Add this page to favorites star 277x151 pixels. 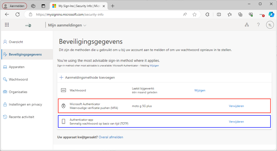point(194,14)
